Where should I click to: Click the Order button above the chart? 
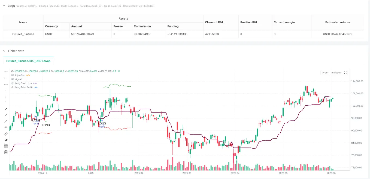tap(325, 73)
